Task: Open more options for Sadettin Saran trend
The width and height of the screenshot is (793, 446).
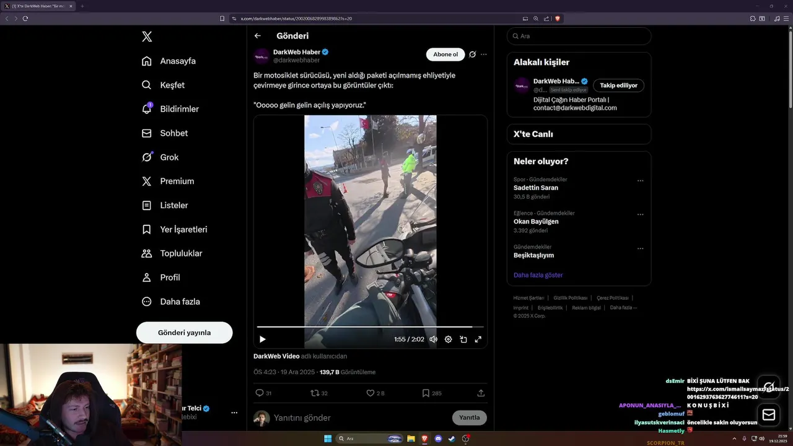Action: click(x=641, y=181)
